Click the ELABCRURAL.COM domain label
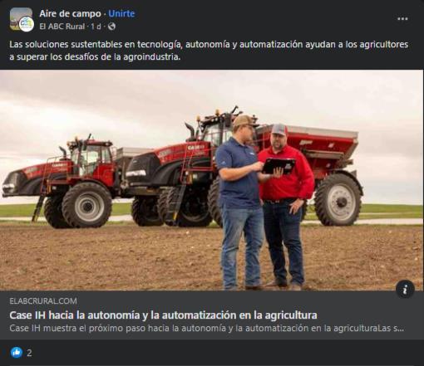The width and height of the screenshot is (424, 366). [43, 301]
